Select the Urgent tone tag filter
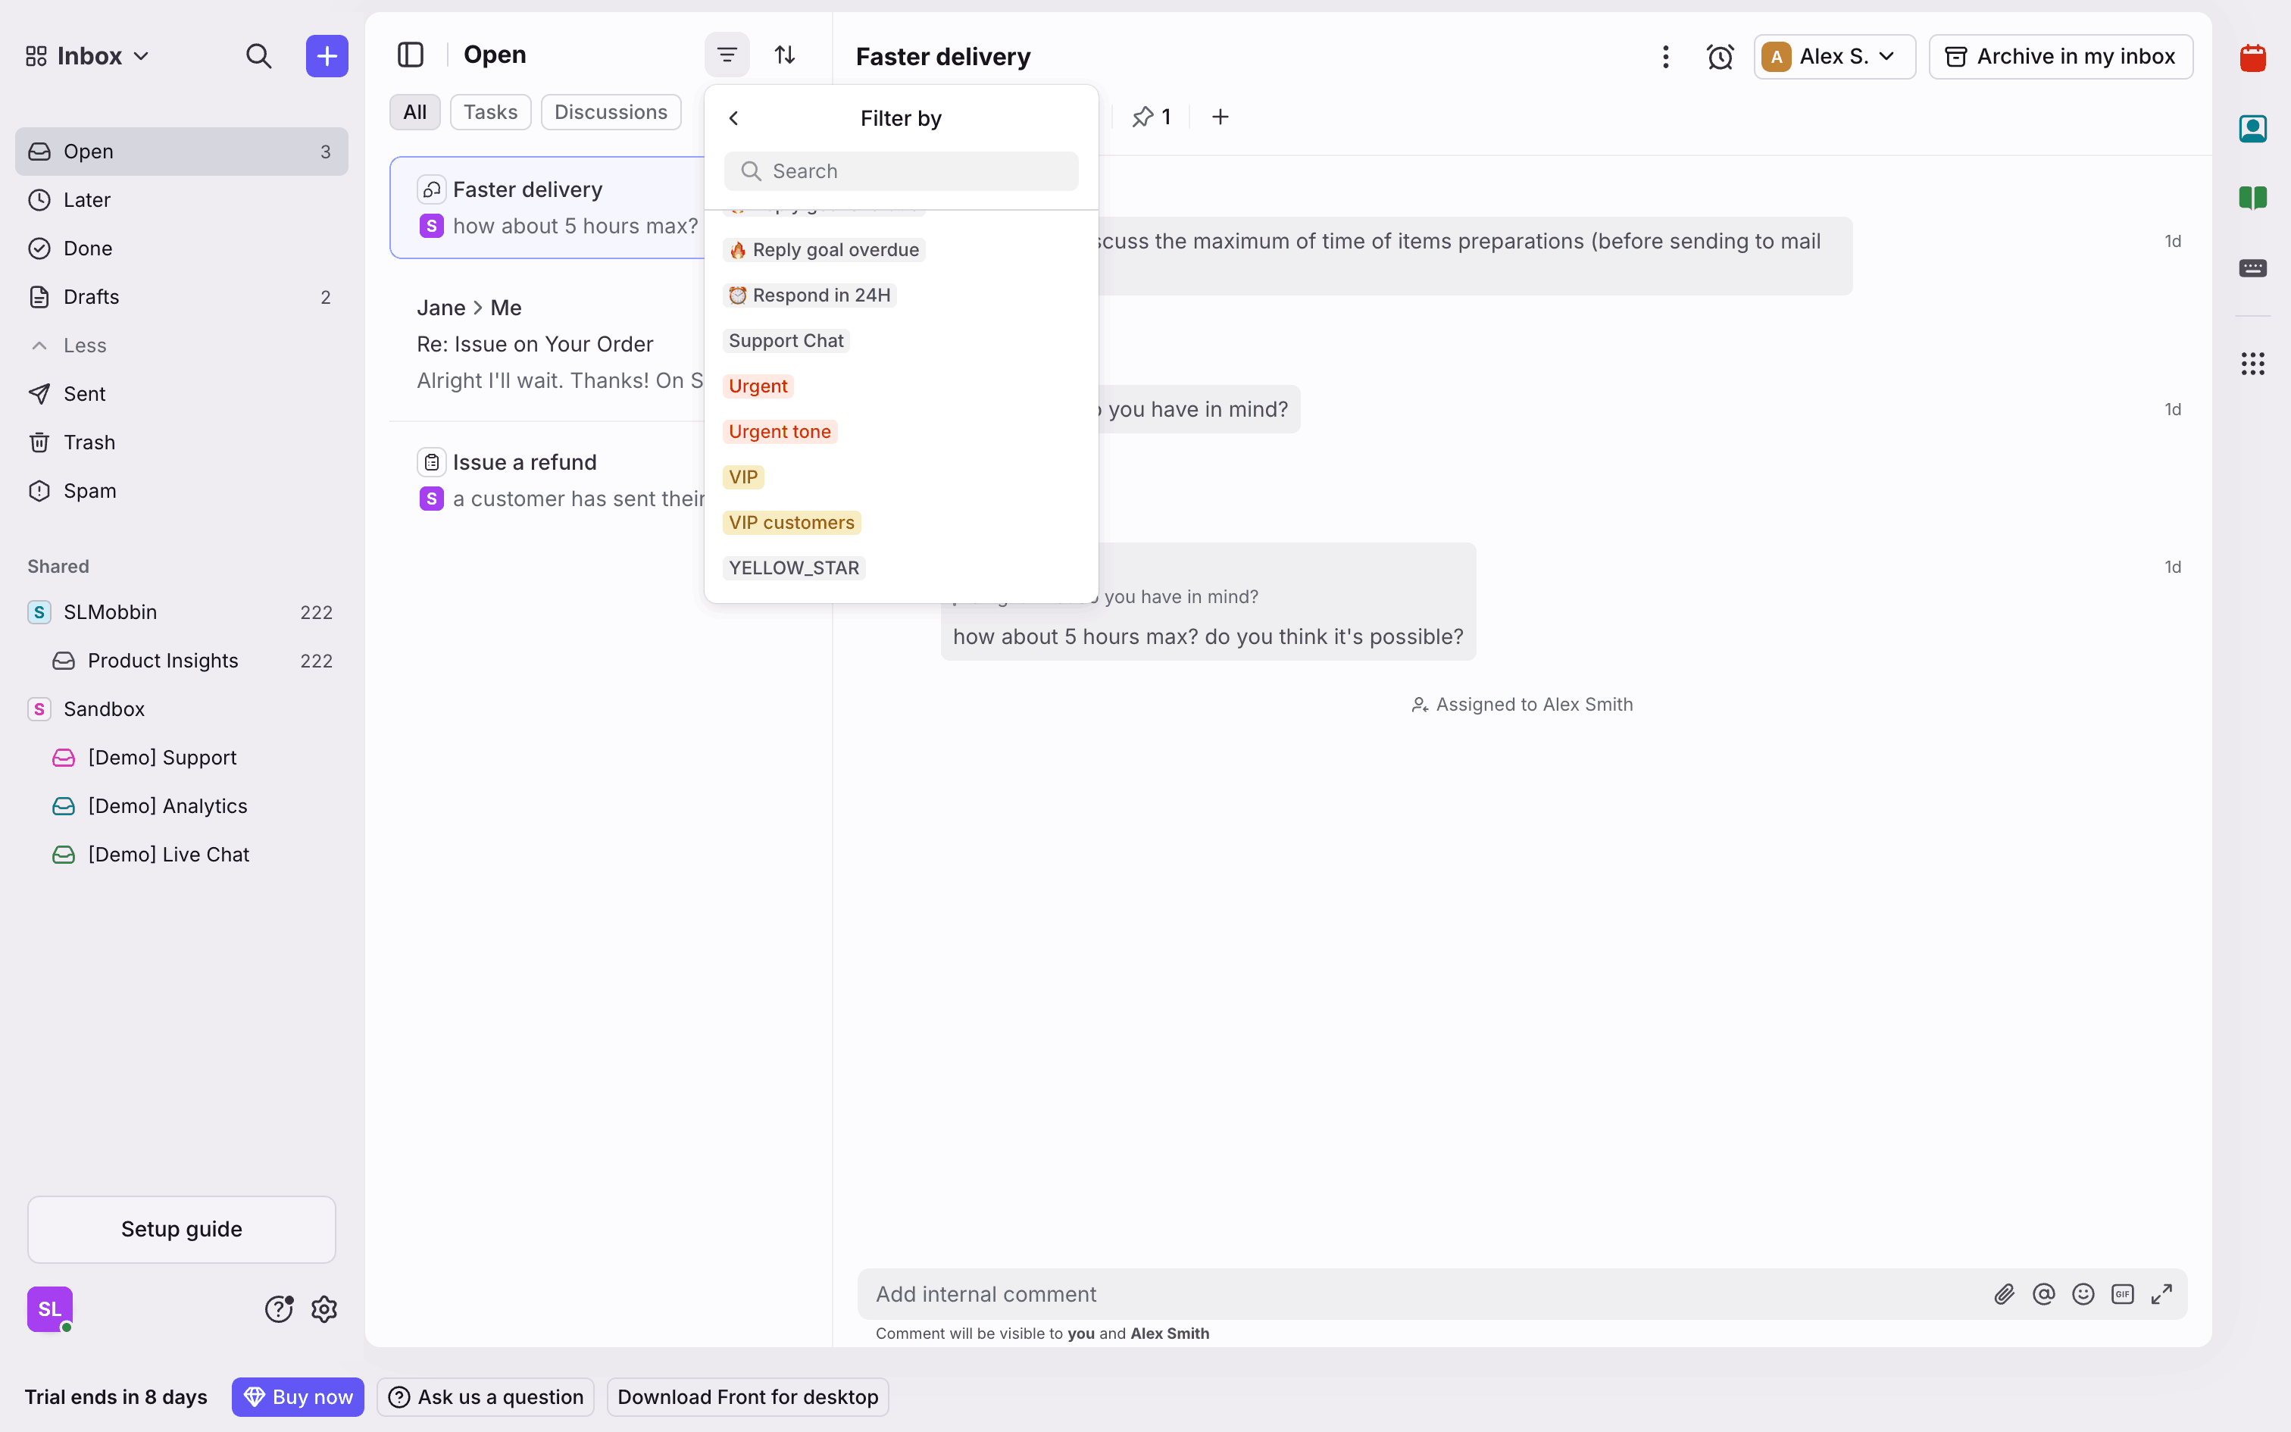The image size is (2291, 1432). (779, 432)
